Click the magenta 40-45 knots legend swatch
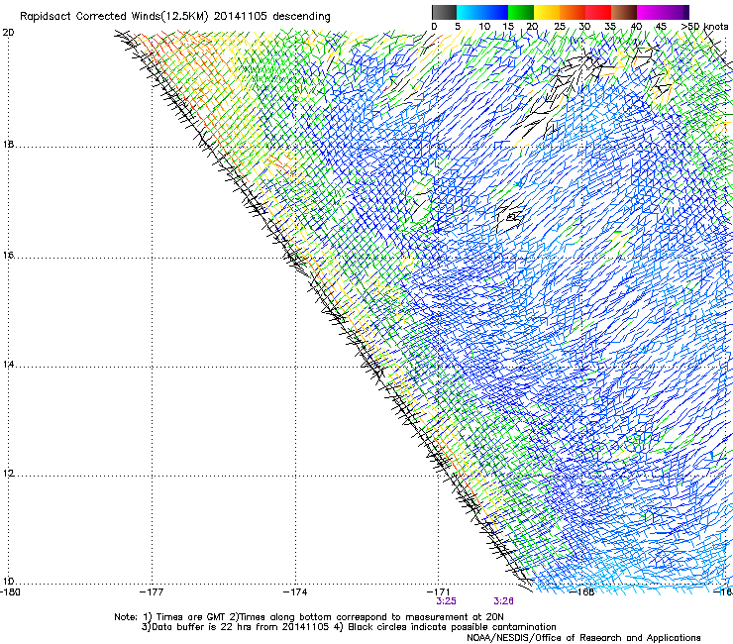 650,12
